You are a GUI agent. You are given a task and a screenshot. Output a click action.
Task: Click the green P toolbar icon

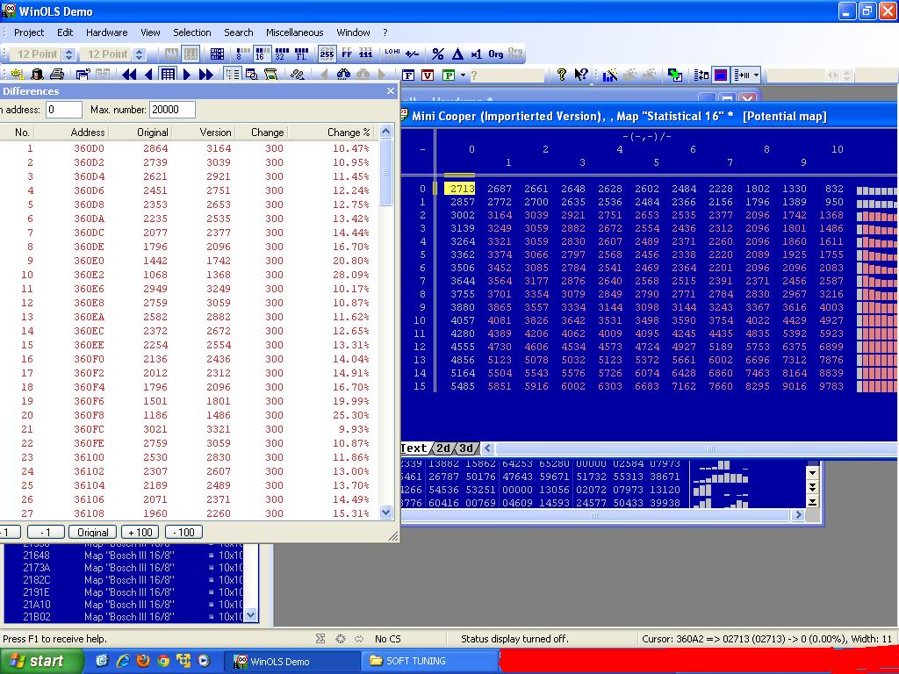(449, 75)
